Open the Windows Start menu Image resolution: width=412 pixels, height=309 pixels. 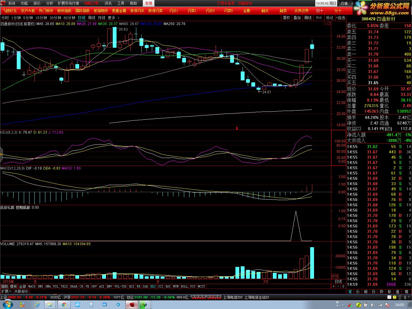click(x=8, y=305)
